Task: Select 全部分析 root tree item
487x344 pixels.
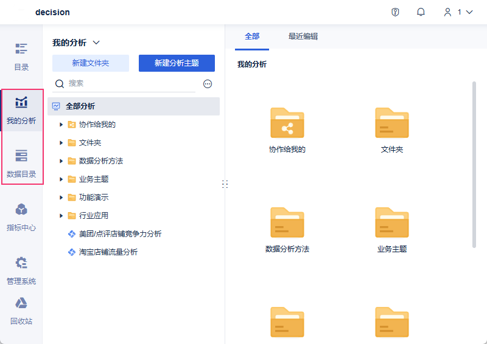Action: [133, 106]
